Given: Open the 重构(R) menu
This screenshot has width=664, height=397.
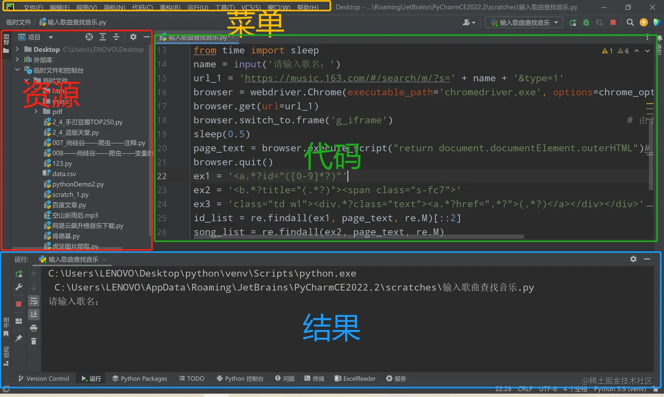Looking at the screenshot, I should click(x=170, y=7).
